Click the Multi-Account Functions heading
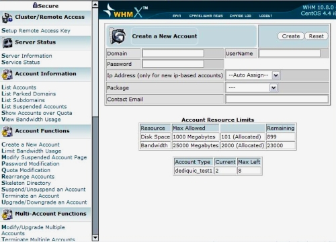The image size is (336, 242). click(x=50, y=214)
